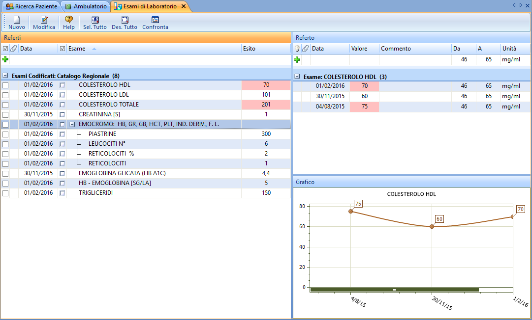The width and height of the screenshot is (532, 320).
Task: Check the row checkbox for COLESTEROLO HDL
Action: (5, 85)
